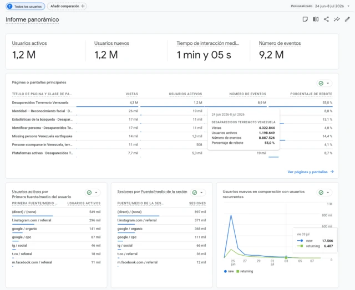
Task: Click USUARIOS ACTIVOS header in pages table
Action: pyautogui.click(x=185, y=94)
